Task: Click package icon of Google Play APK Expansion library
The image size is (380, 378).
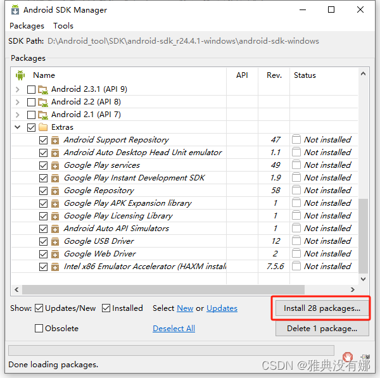Action: [55, 203]
